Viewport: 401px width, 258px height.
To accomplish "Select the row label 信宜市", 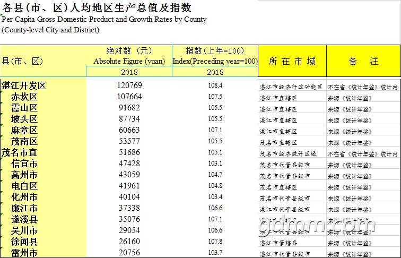I will [24, 164].
